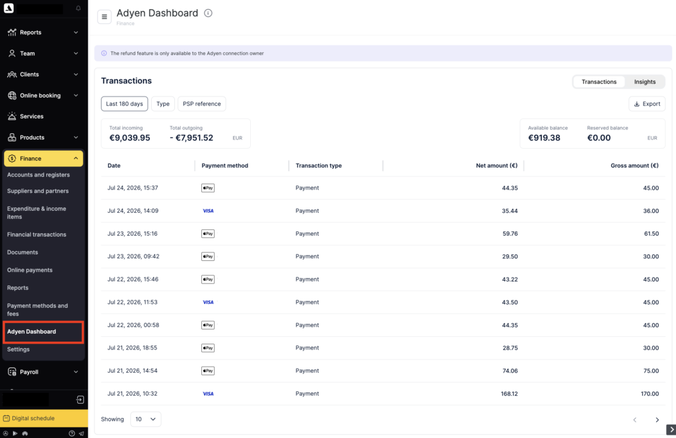Click the app logo at top left

pos(9,8)
